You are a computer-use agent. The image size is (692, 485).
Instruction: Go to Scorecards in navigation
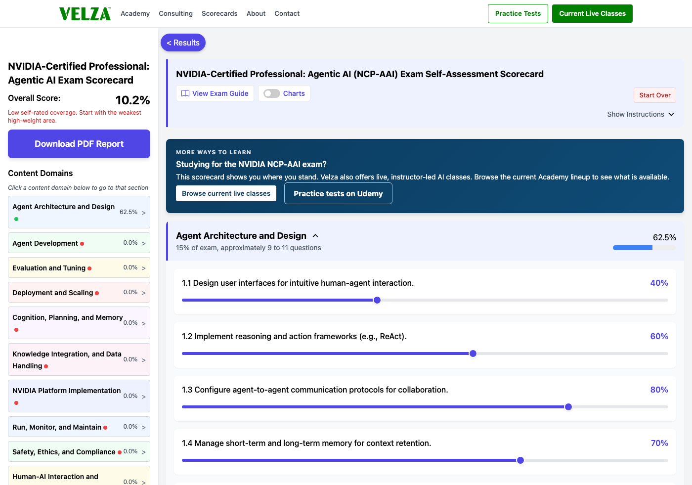[x=219, y=13]
